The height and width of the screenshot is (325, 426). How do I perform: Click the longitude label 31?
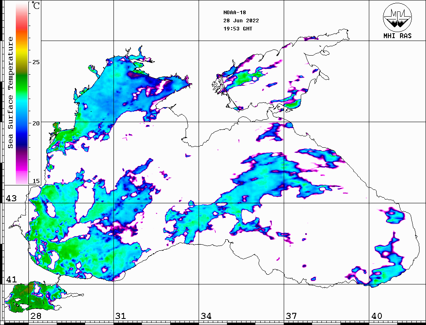[x=121, y=316]
